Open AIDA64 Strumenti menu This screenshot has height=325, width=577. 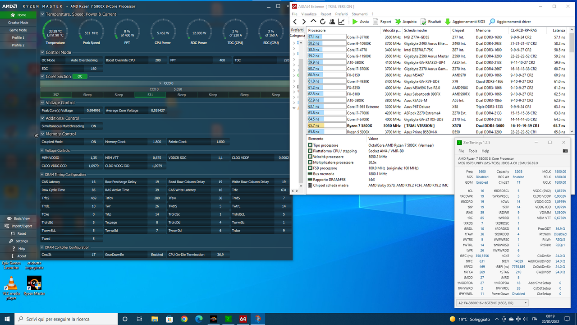[x=360, y=14]
